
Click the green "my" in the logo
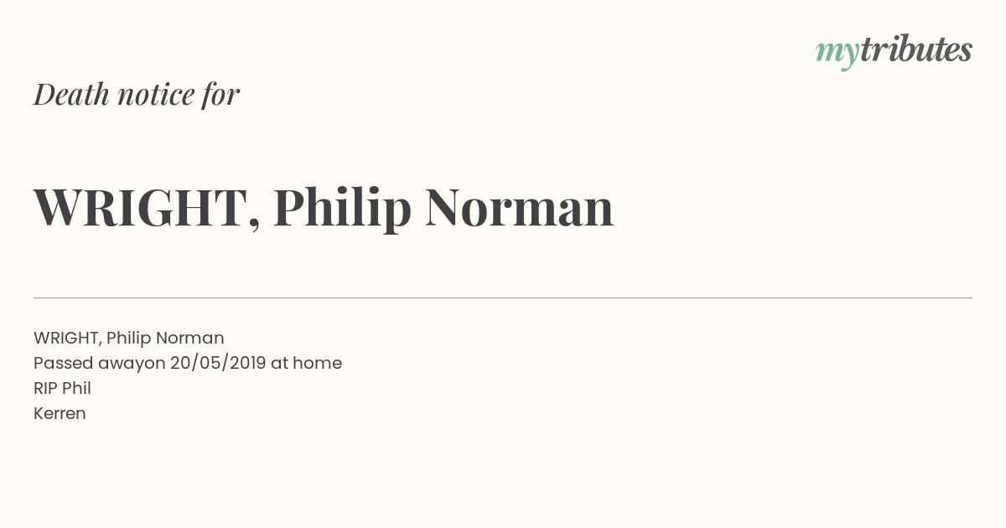pos(837,55)
